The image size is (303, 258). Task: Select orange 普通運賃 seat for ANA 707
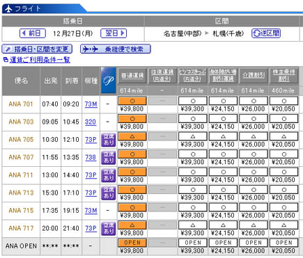[x=132, y=154]
